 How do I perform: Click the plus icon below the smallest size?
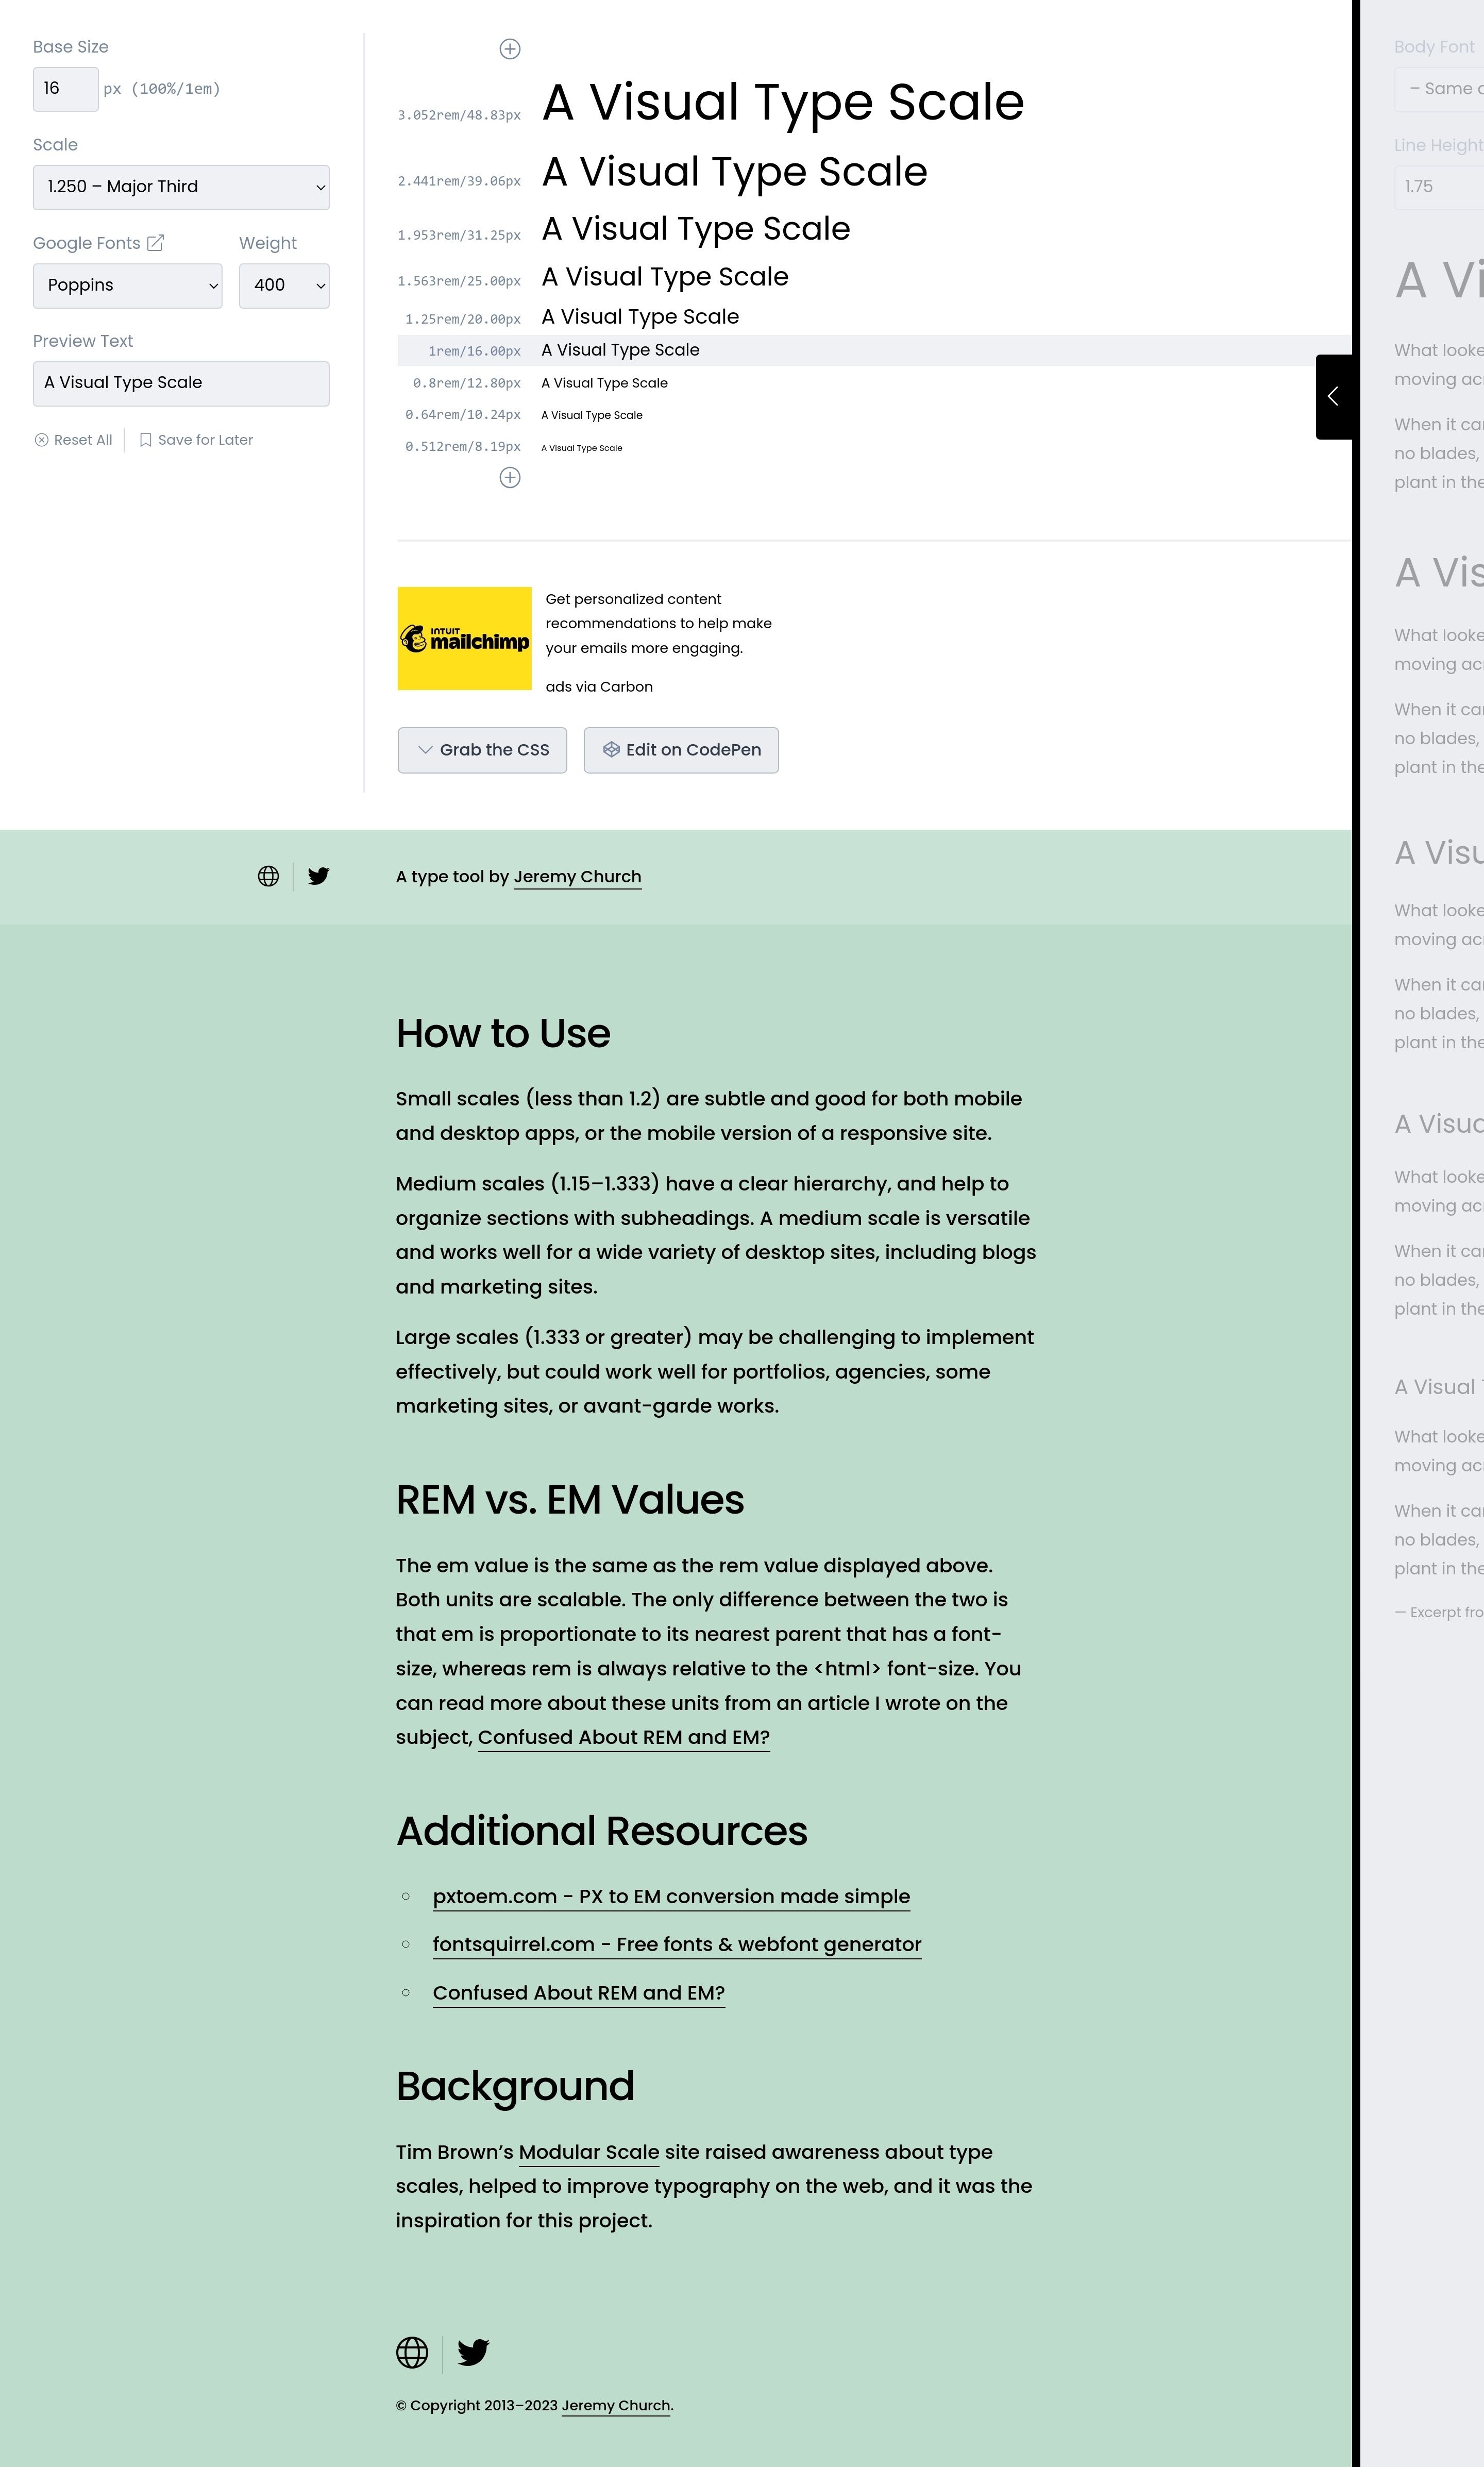[x=510, y=478]
